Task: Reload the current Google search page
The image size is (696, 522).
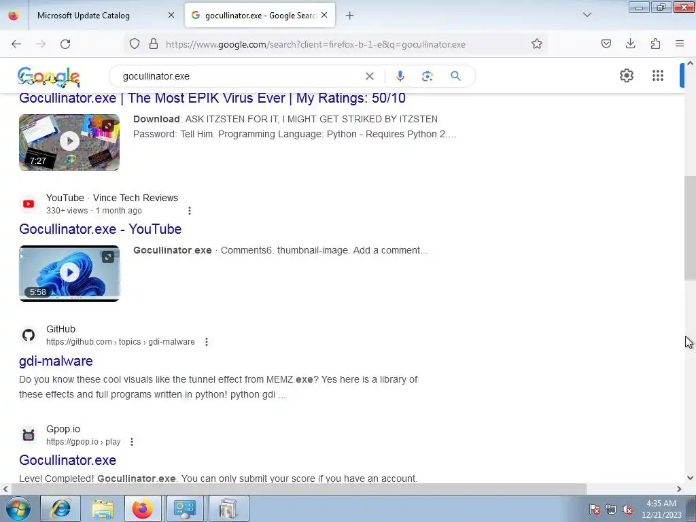Action: [65, 44]
